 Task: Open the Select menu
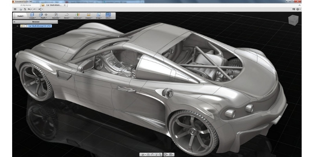108,18
